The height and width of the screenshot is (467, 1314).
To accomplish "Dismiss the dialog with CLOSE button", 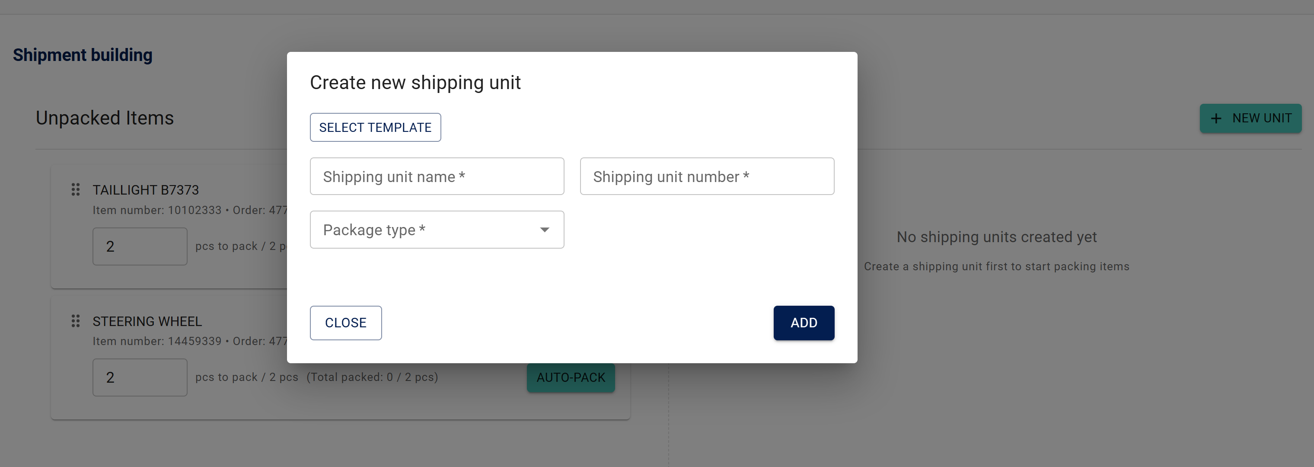I will [345, 323].
